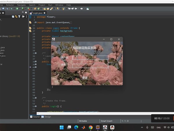174x131 pixels.
Task: Click the editor horizontal scrollbar
Action: pos(105,114)
